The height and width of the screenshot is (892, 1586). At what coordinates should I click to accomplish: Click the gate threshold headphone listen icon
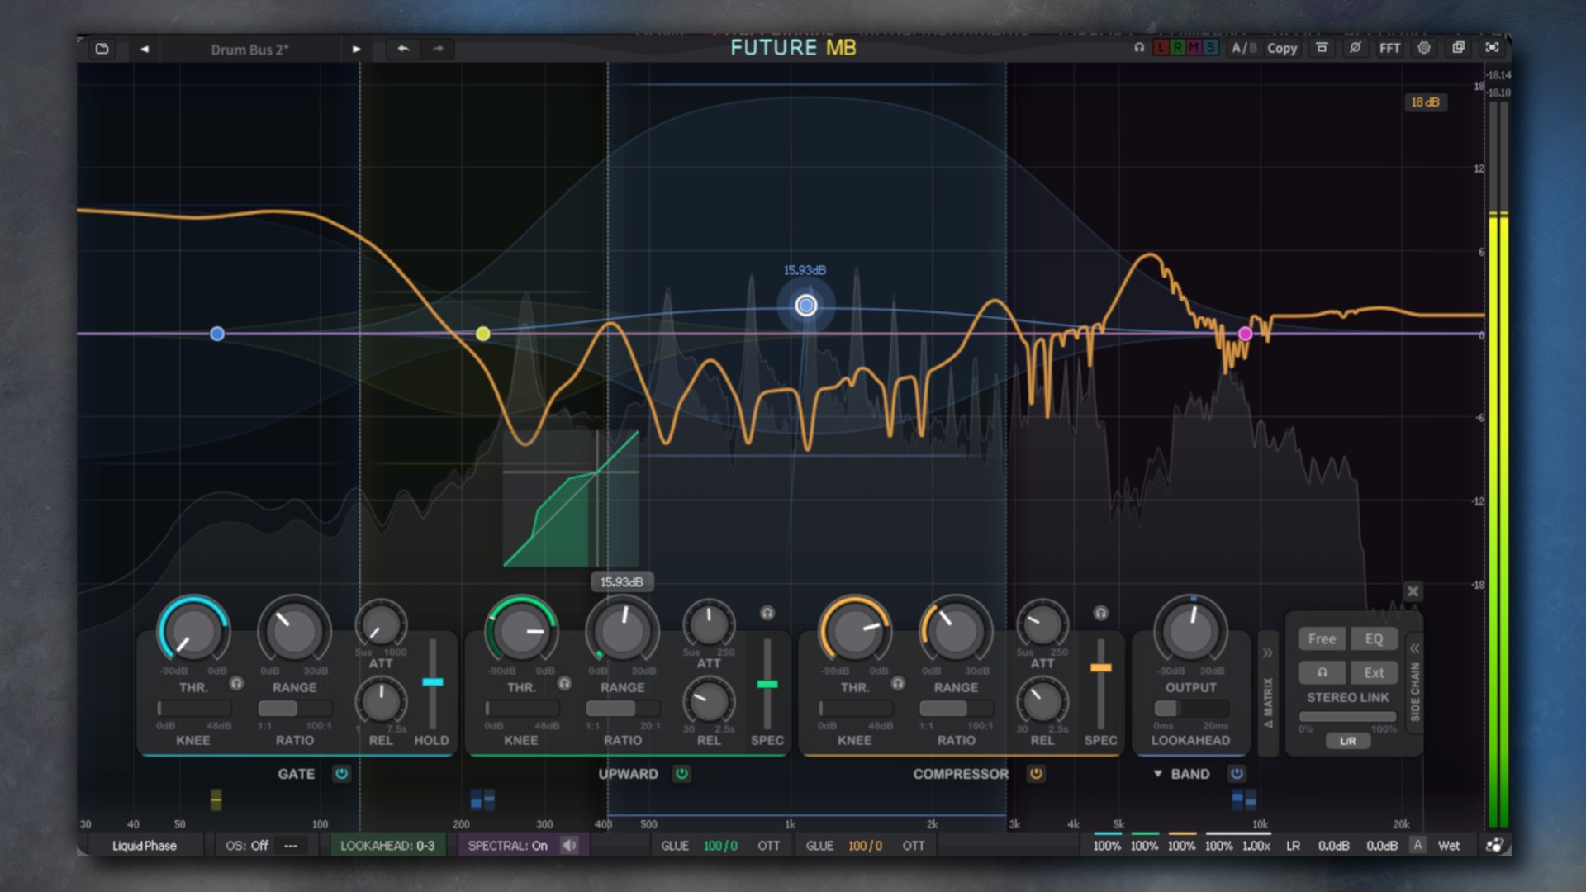[x=236, y=683]
